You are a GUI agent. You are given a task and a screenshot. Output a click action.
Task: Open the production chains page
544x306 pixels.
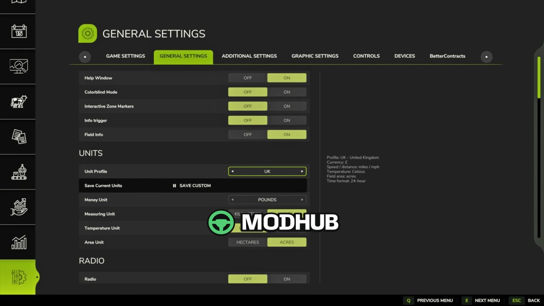(19, 172)
